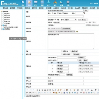Click the color picker icon beside title color
The width and height of the screenshot is (99, 99).
tap(85, 13)
